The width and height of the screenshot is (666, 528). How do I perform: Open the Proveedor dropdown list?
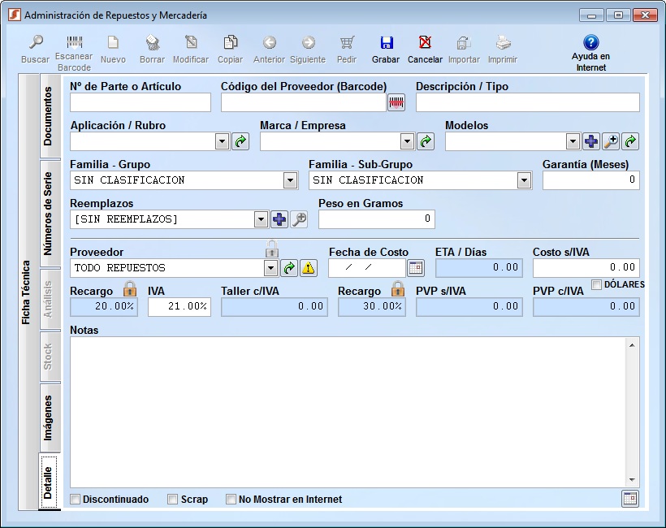pos(271,268)
